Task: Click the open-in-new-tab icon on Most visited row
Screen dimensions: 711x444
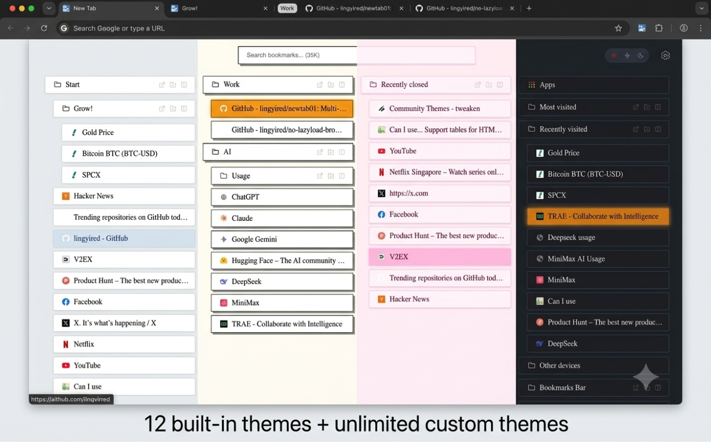Action: tap(636, 107)
